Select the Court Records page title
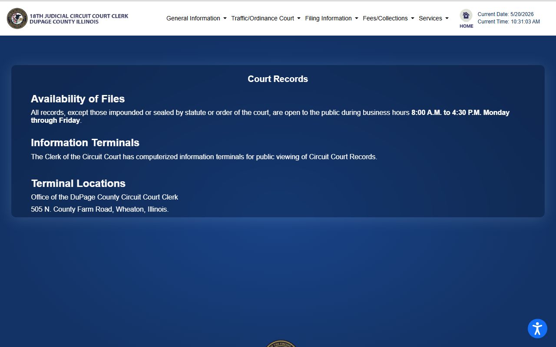556x347 pixels. point(278,79)
